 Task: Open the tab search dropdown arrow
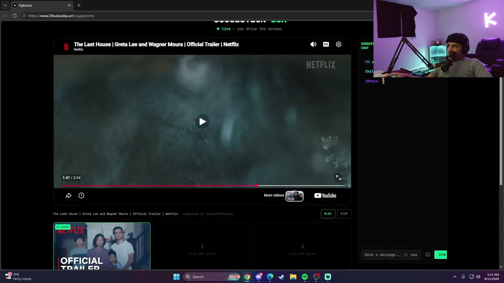[x=5, y=5]
